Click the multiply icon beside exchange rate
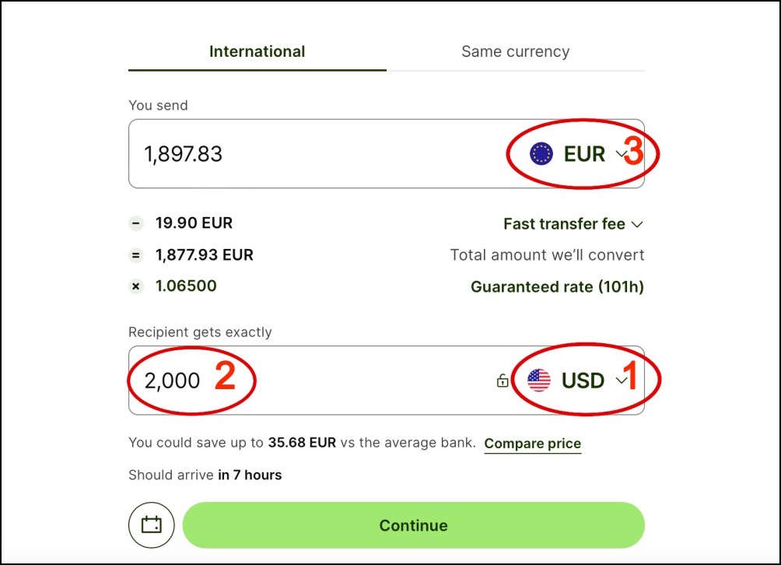The image size is (781, 565). (136, 286)
